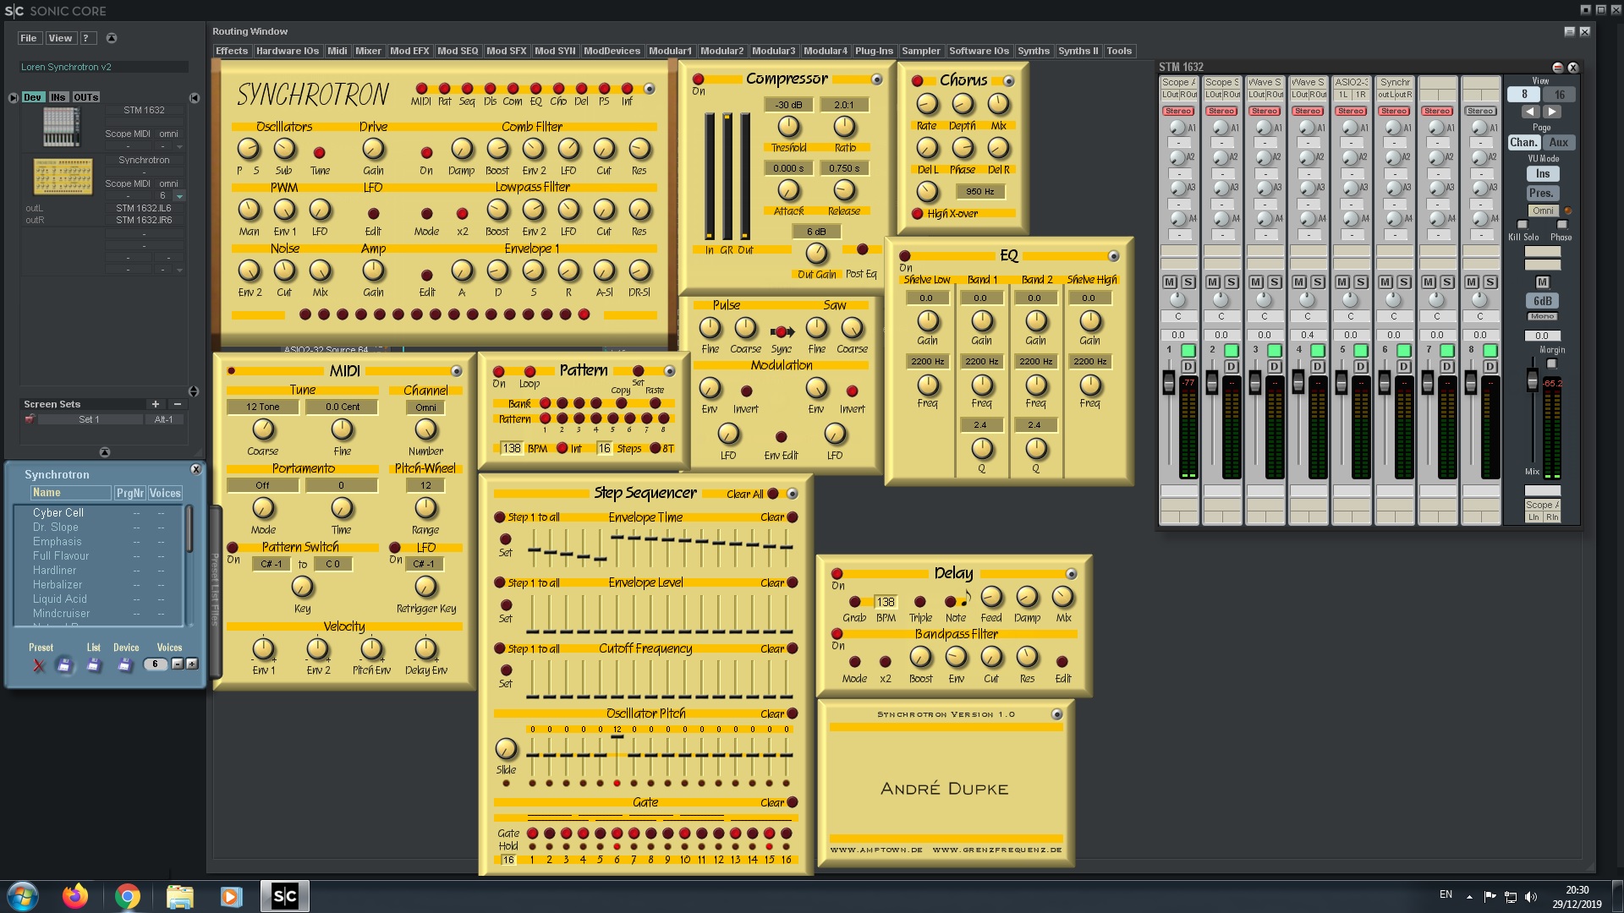Screen dimensions: 1624x913
Task: Click the red X delete preset icon
Action: 39,665
